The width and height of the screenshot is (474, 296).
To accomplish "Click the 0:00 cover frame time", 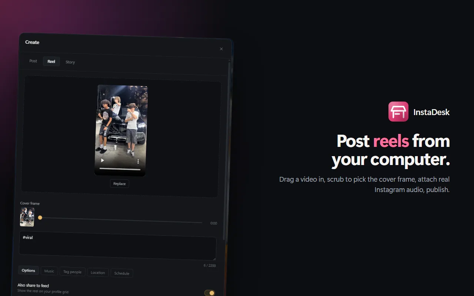I will (214, 223).
